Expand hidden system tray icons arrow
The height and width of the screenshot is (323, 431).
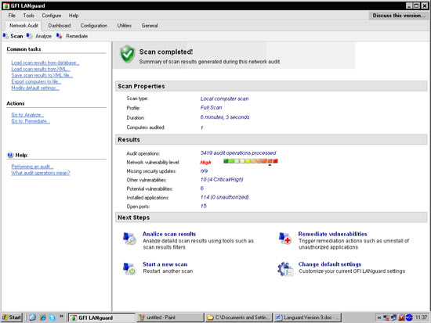point(379,318)
